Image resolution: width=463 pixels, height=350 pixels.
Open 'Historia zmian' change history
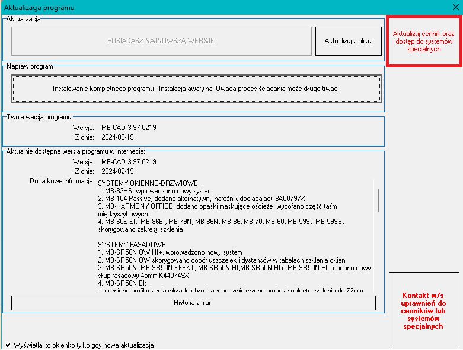click(193, 303)
